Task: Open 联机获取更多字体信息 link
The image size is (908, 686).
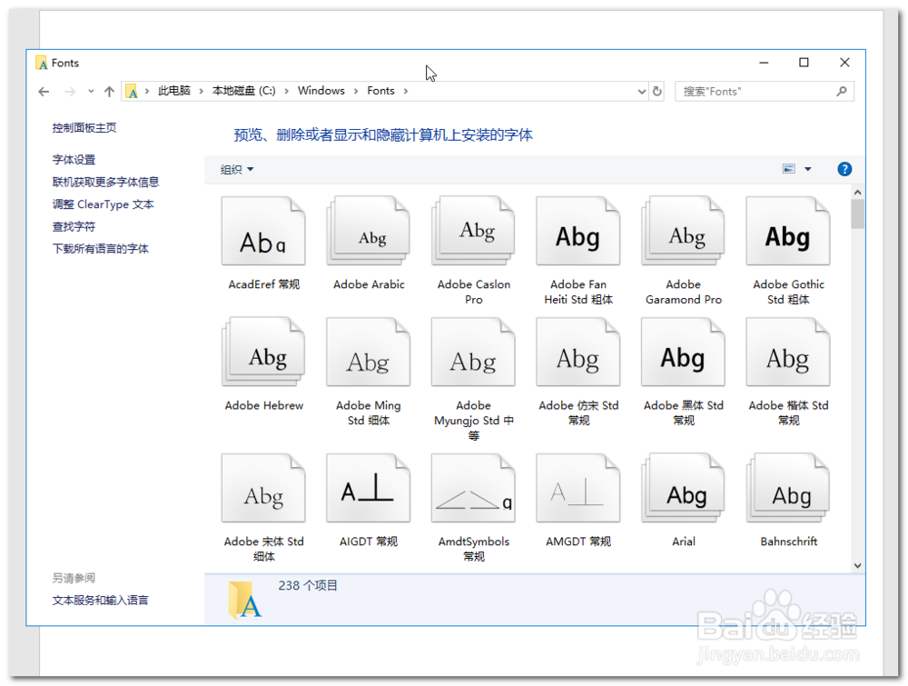Action: pos(105,183)
